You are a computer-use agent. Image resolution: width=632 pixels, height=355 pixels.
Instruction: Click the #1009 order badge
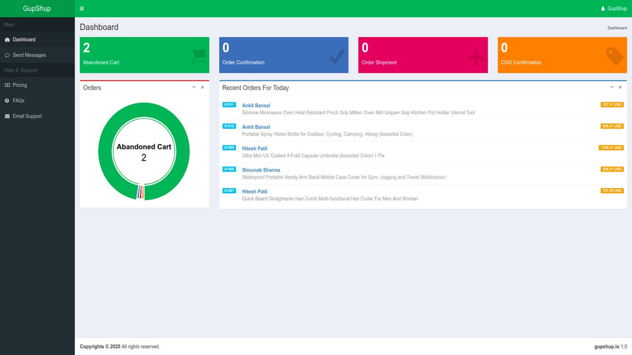click(229, 148)
